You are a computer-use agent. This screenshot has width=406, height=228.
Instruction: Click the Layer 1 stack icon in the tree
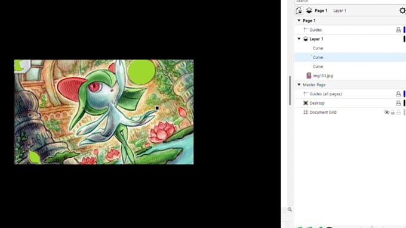point(306,39)
